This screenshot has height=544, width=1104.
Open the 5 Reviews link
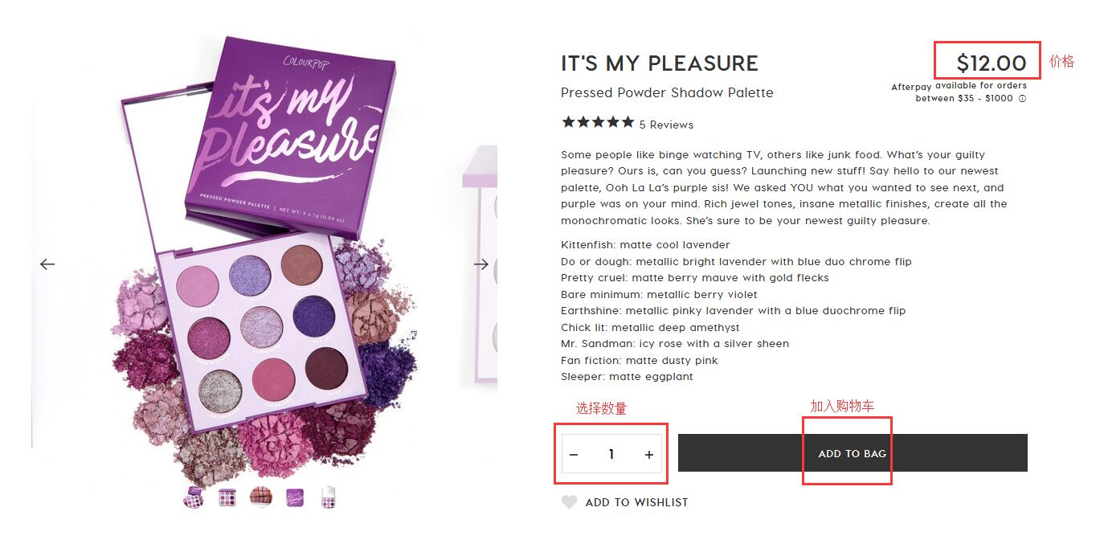click(x=666, y=125)
